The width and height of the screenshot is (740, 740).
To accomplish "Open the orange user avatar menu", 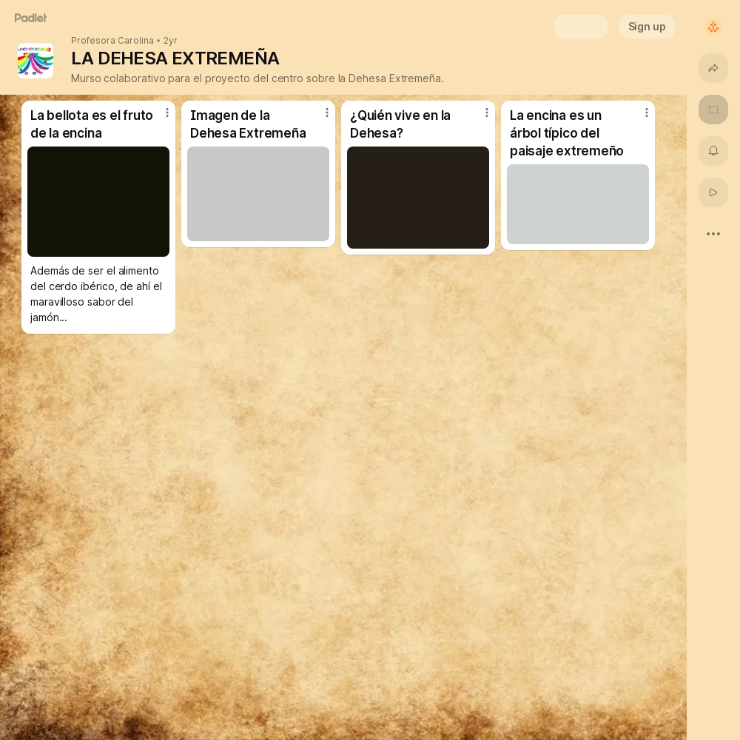I will pyautogui.click(x=713, y=27).
